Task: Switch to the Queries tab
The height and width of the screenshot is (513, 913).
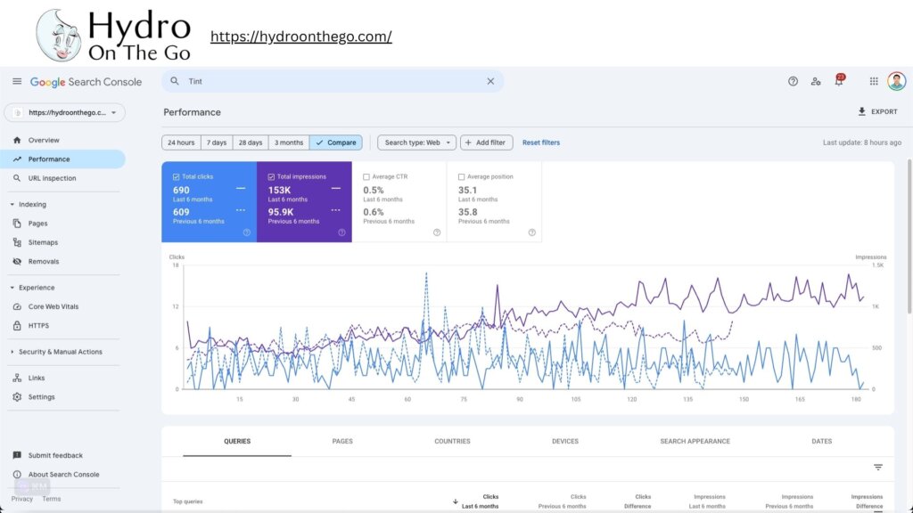Action: point(237,442)
